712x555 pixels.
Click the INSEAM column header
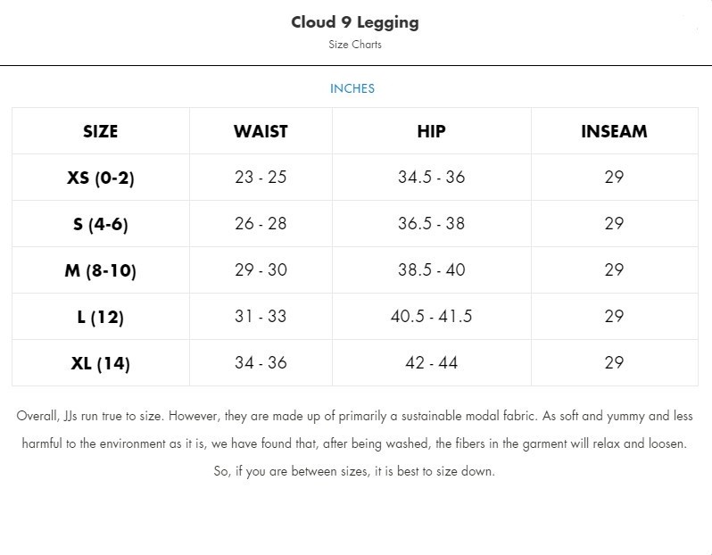(x=615, y=131)
